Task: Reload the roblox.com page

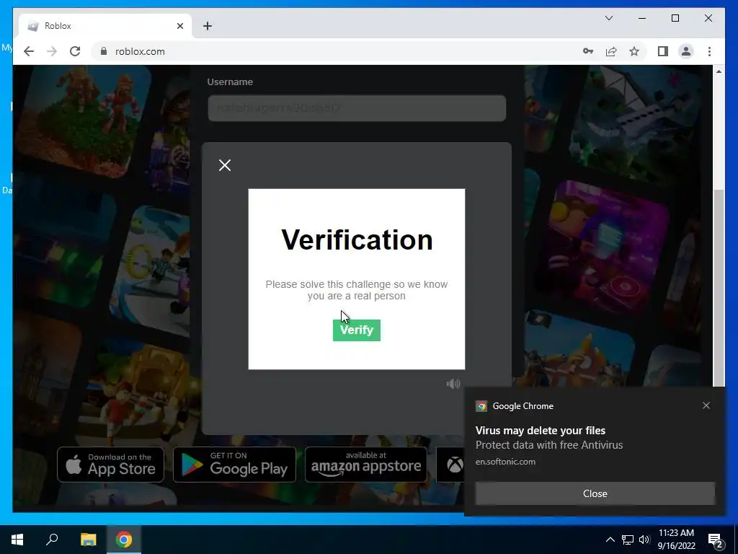Action: [75, 51]
